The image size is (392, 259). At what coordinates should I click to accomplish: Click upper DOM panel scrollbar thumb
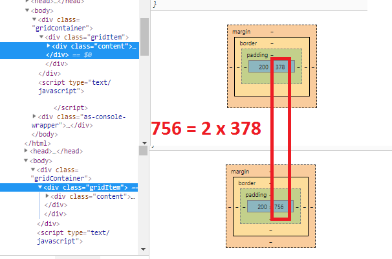pyautogui.click(x=144, y=37)
